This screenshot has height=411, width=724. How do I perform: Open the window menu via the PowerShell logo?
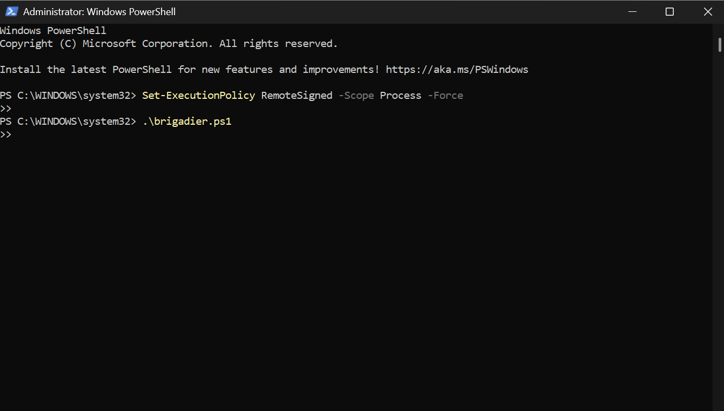tap(11, 11)
